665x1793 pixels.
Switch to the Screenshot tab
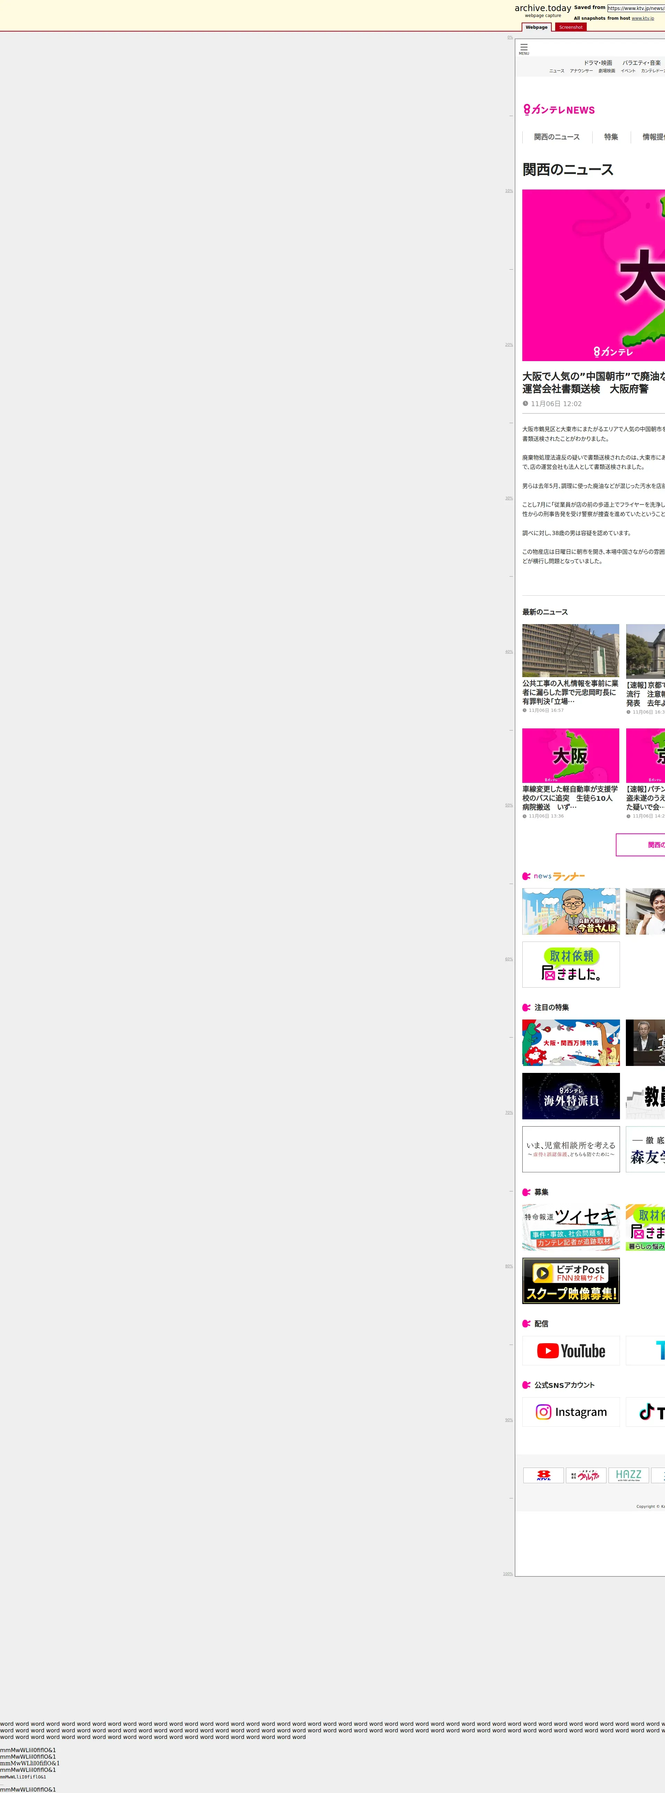(570, 27)
